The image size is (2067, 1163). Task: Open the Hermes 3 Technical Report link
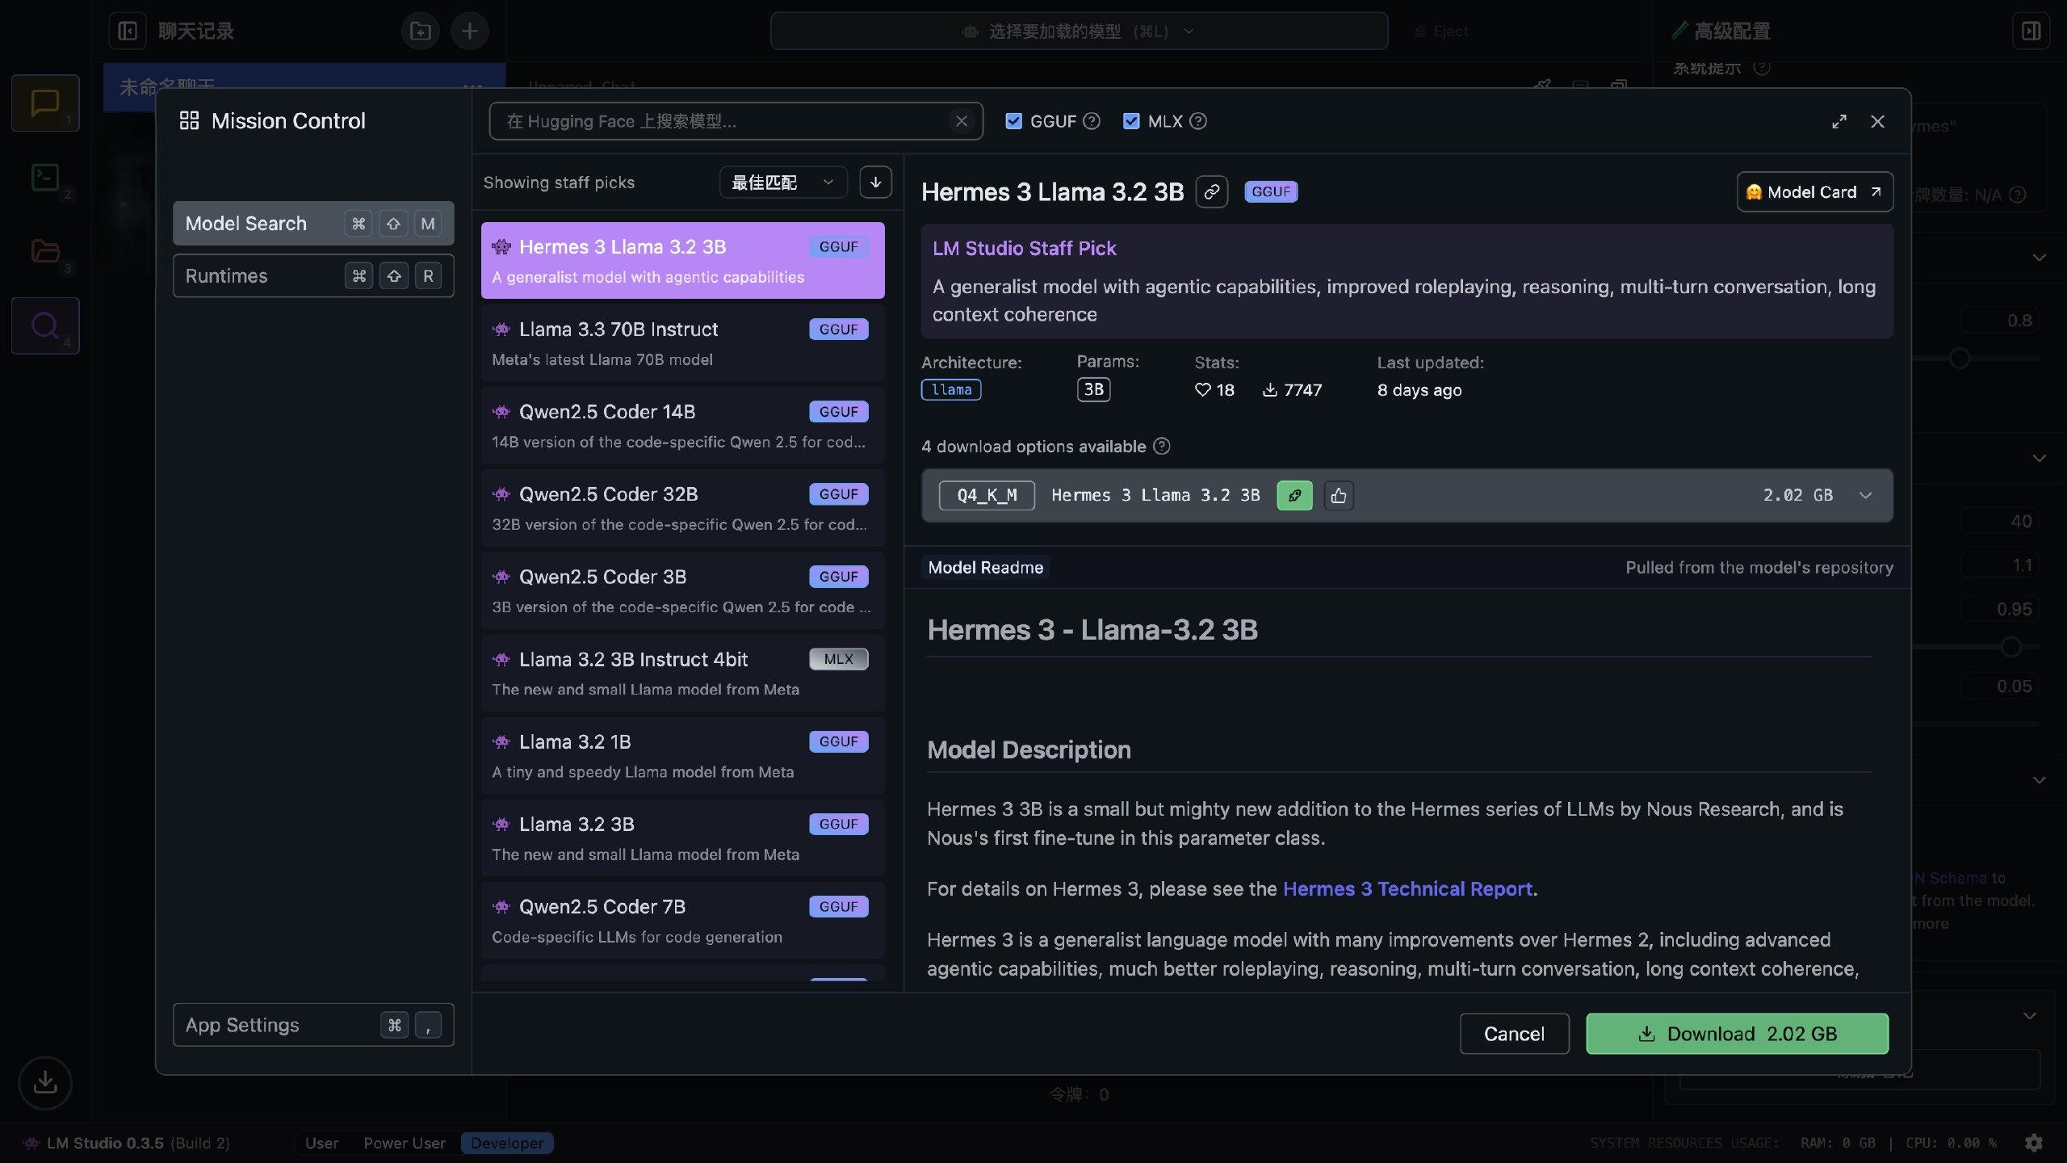1407,889
